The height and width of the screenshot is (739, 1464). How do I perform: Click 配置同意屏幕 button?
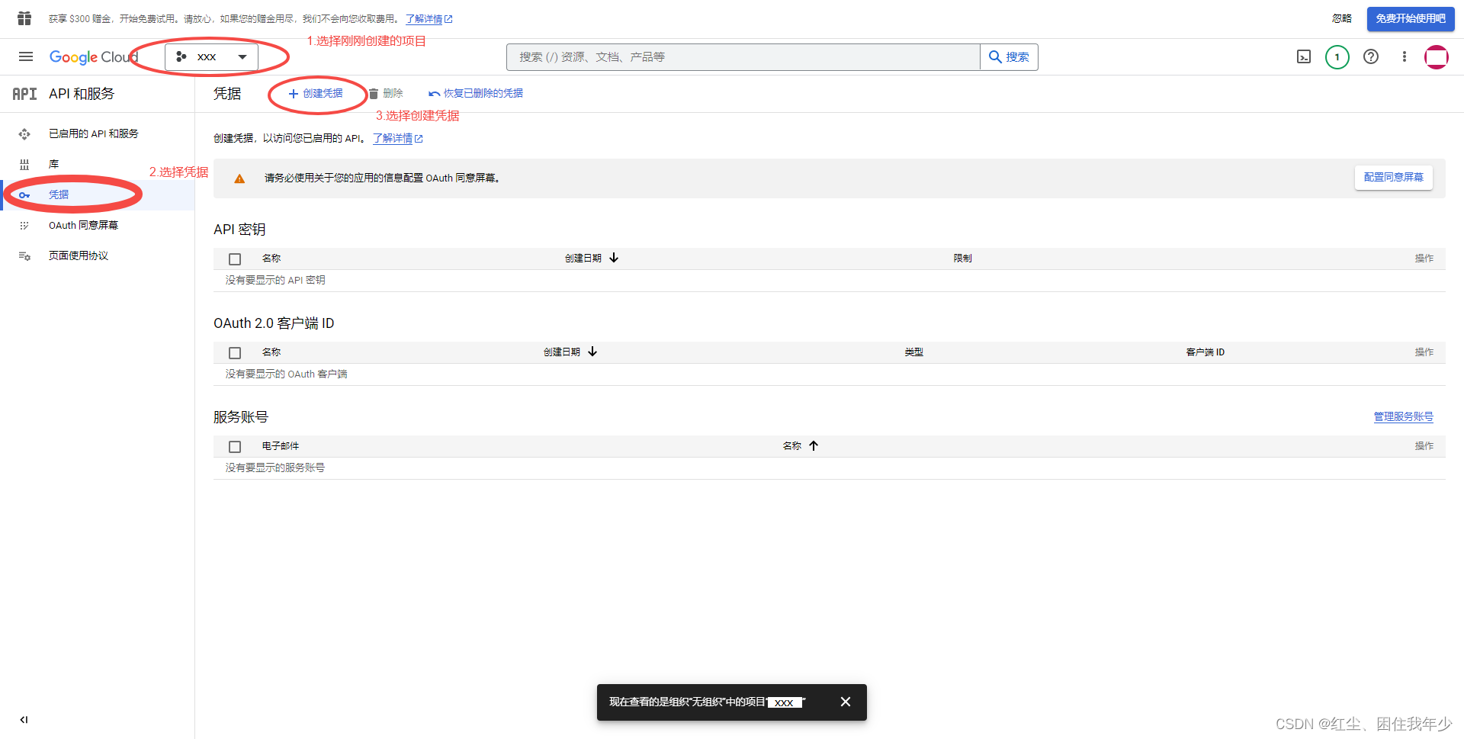pos(1393,177)
